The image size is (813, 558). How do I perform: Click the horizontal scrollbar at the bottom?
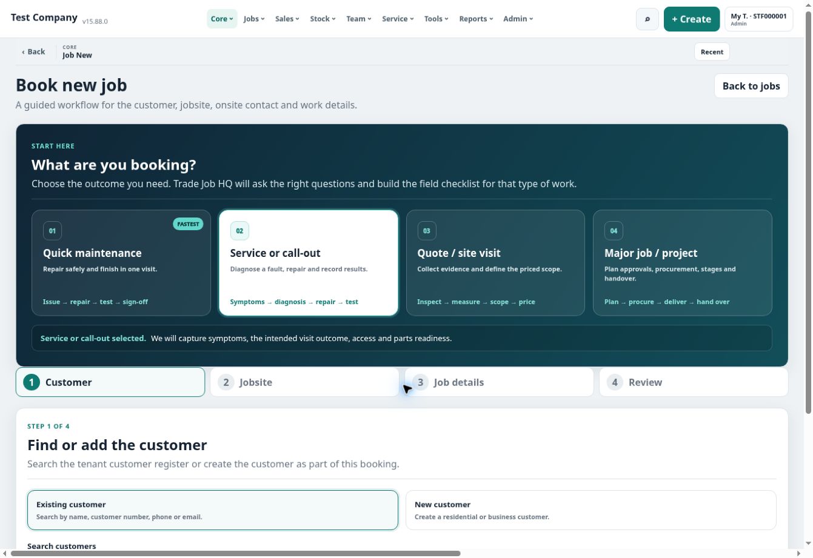[x=236, y=553]
